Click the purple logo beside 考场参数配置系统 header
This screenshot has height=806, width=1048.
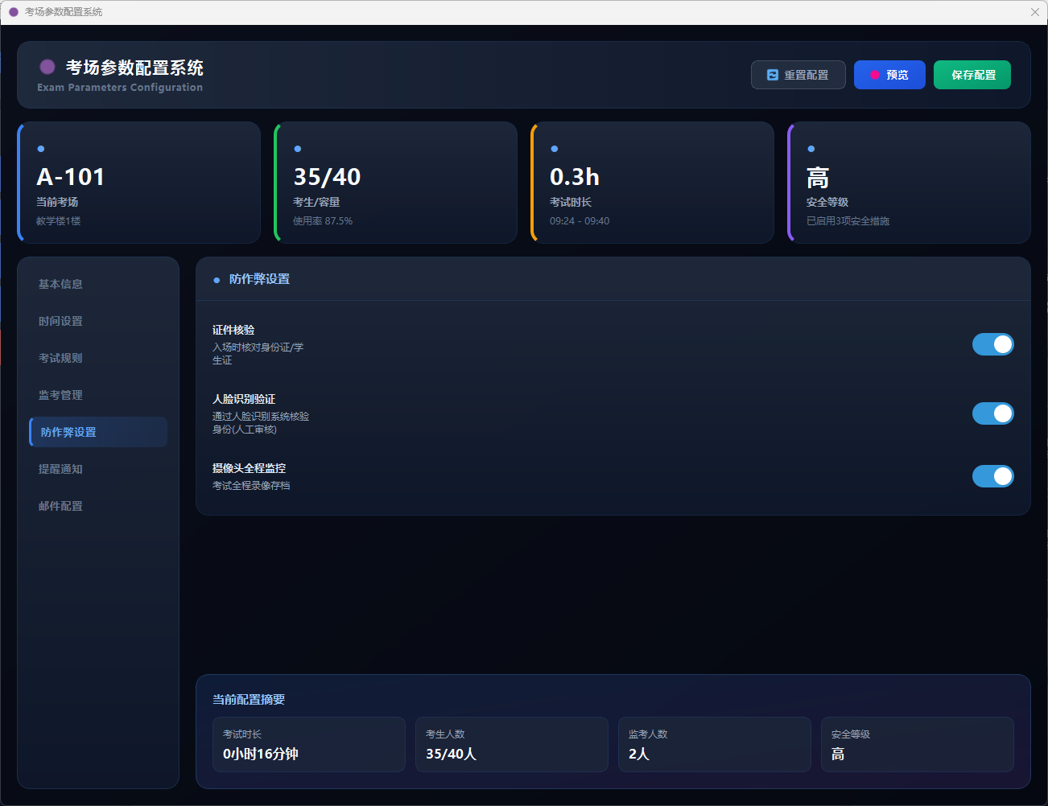click(x=47, y=67)
